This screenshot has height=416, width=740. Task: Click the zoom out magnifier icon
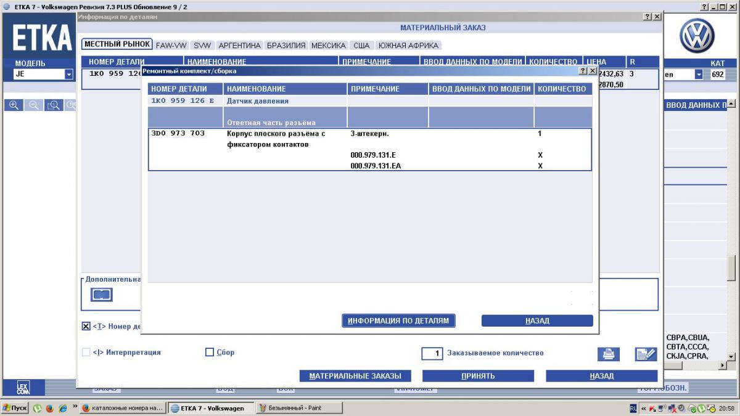[x=33, y=105]
